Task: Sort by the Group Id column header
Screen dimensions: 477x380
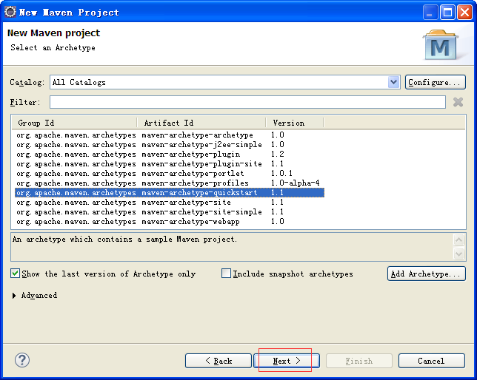Action: [75, 123]
